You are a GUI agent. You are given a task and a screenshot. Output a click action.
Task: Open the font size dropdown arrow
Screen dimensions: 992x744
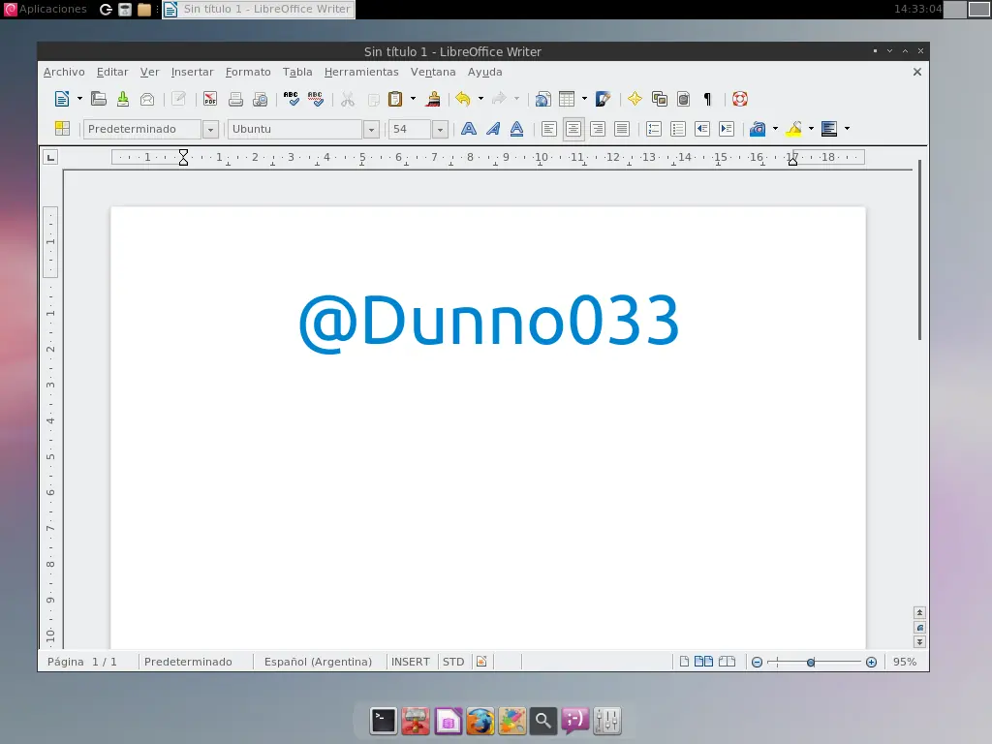pyautogui.click(x=441, y=129)
